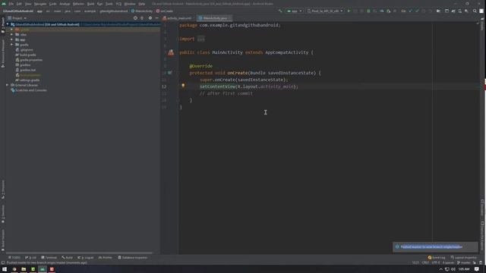Open the Build menu

(90, 4)
